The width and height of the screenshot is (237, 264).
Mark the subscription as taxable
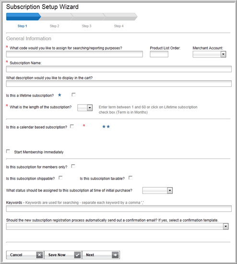point(130,178)
